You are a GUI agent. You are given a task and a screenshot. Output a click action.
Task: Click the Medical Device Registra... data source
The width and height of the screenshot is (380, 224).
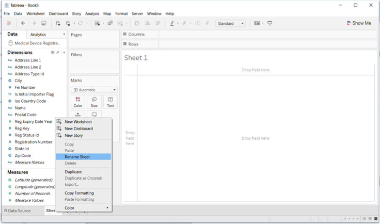click(35, 43)
